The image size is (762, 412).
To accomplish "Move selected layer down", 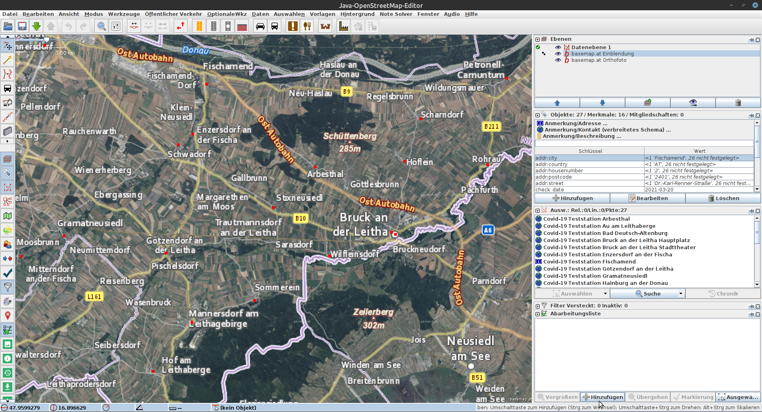I will 602,103.
